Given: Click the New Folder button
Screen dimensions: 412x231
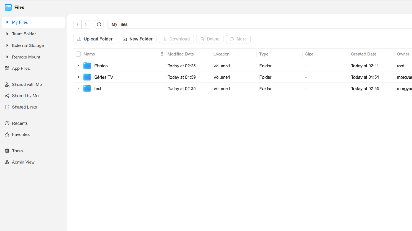Looking at the screenshot, I should coord(138,39).
